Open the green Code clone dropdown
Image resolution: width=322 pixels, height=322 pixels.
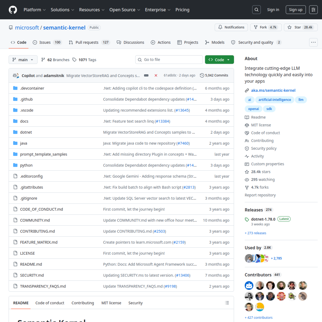[219, 60]
